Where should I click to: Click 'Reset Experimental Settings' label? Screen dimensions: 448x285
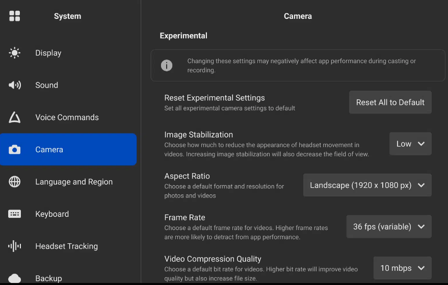(214, 98)
